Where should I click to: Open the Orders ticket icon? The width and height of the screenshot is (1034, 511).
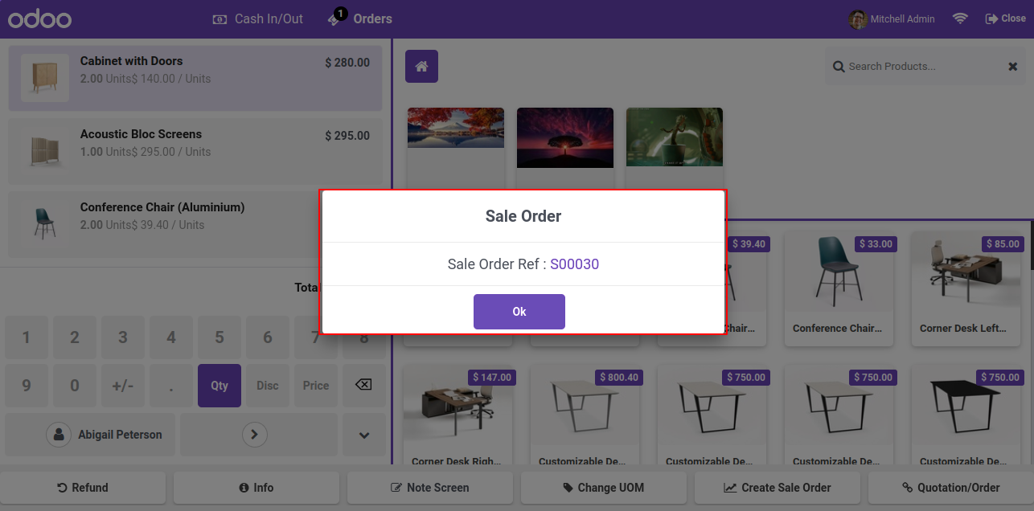[337, 17]
